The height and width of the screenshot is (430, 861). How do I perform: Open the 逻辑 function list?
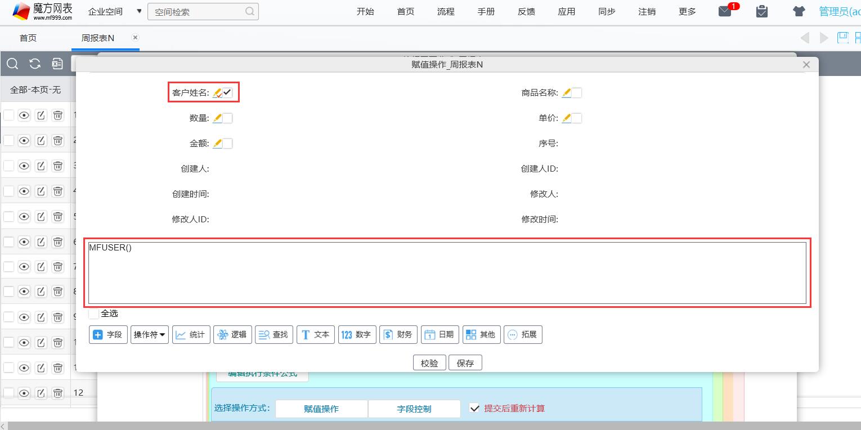[x=232, y=334]
